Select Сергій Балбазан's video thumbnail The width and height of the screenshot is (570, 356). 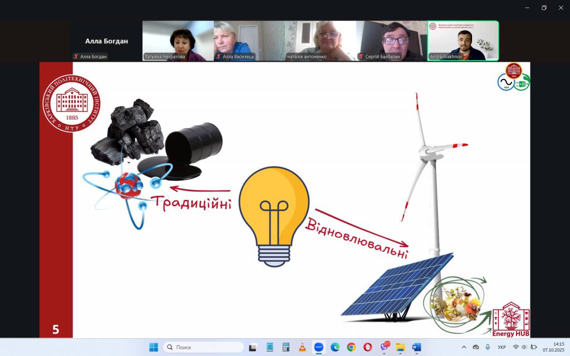392,41
